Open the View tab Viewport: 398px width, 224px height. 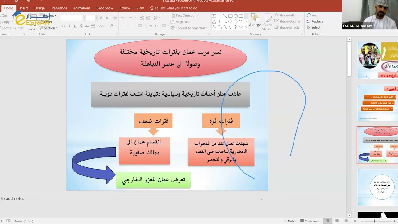(x=140, y=8)
